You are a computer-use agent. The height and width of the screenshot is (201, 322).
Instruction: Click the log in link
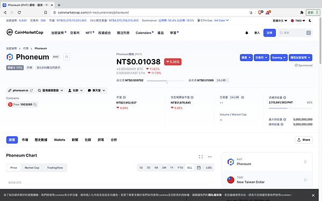point(257,33)
